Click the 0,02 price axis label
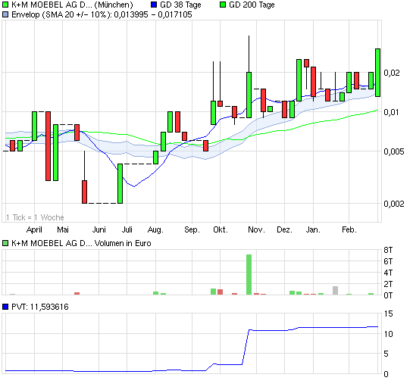Viewport: 413px width, 390px height. (391, 73)
